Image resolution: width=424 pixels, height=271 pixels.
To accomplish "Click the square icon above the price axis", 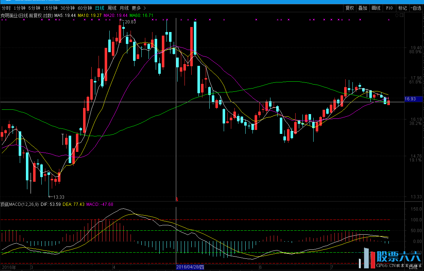I will tap(402, 15).
